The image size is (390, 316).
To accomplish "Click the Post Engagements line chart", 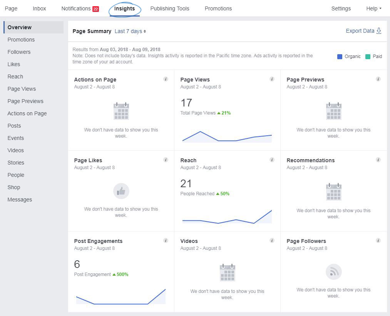I will pos(121,296).
